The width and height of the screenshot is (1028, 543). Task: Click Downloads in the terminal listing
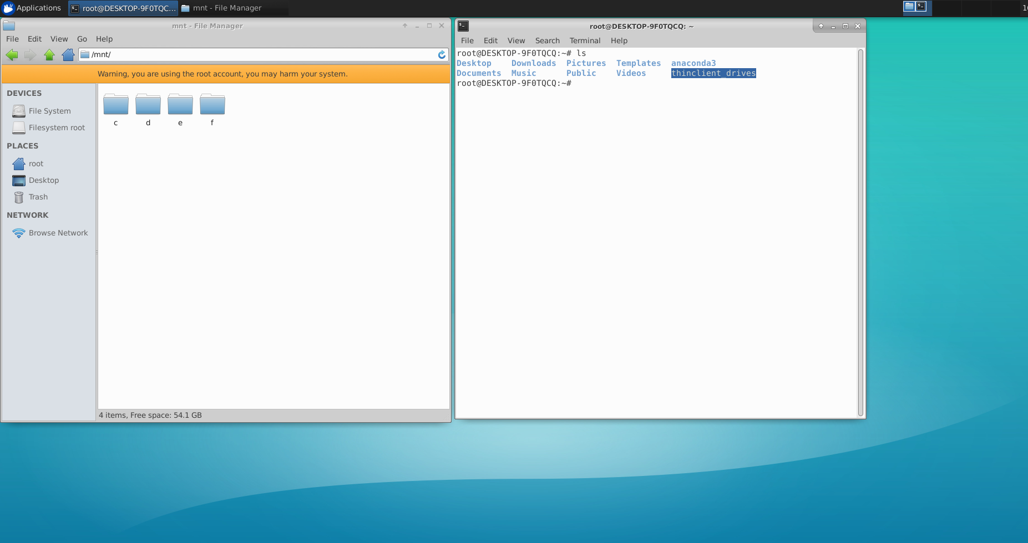coord(534,63)
